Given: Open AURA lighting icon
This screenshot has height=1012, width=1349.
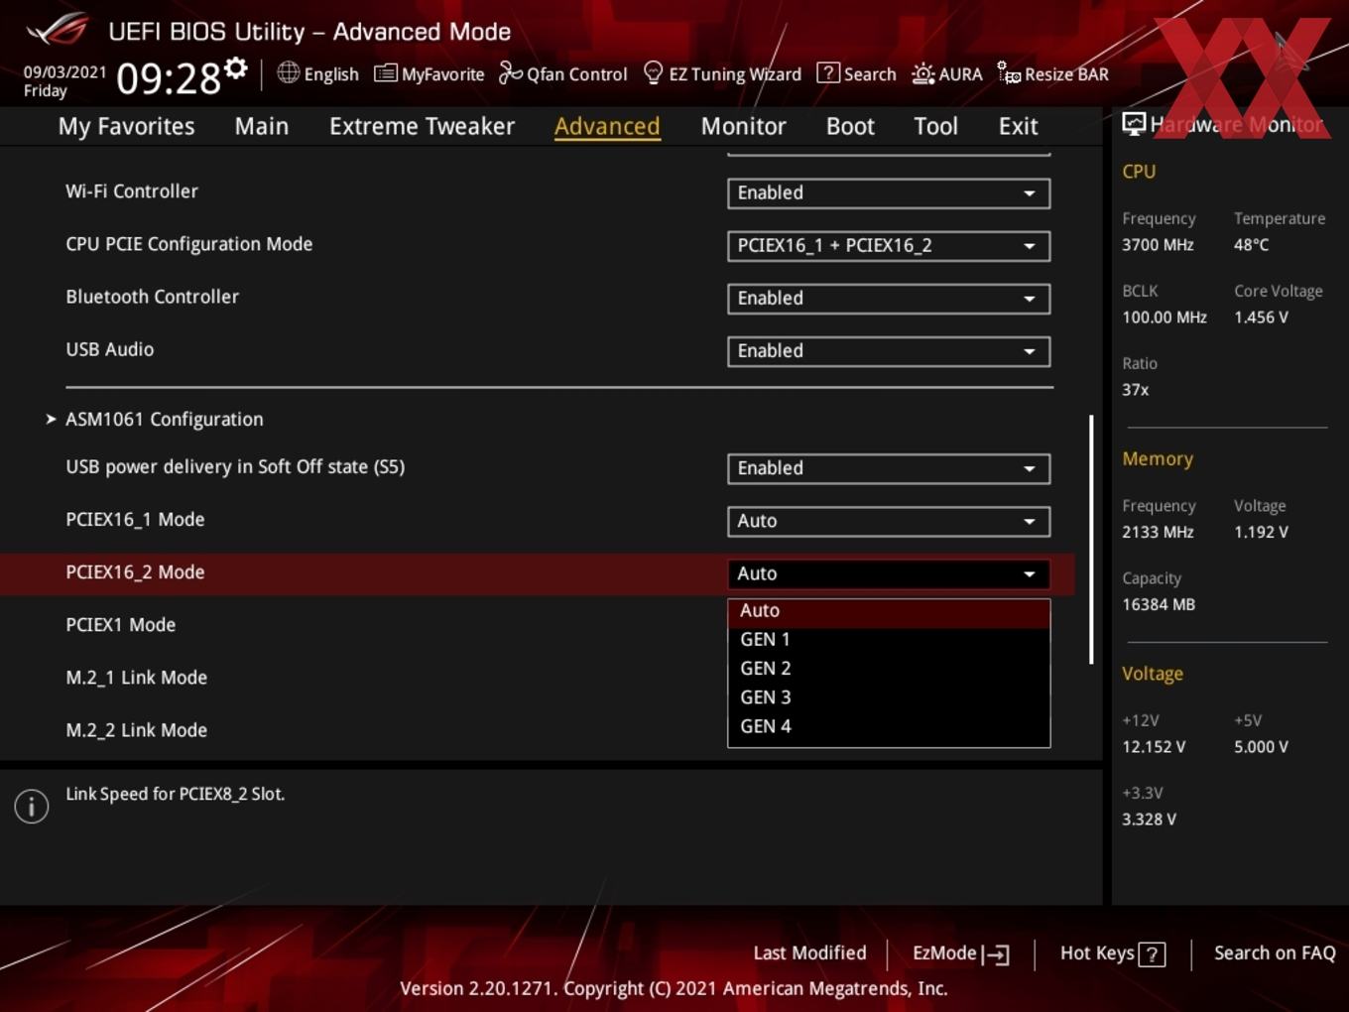Looking at the screenshot, I should click(x=922, y=73).
